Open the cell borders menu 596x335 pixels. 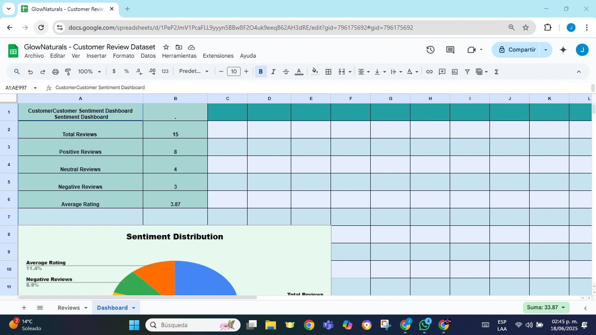click(x=328, y=72)
